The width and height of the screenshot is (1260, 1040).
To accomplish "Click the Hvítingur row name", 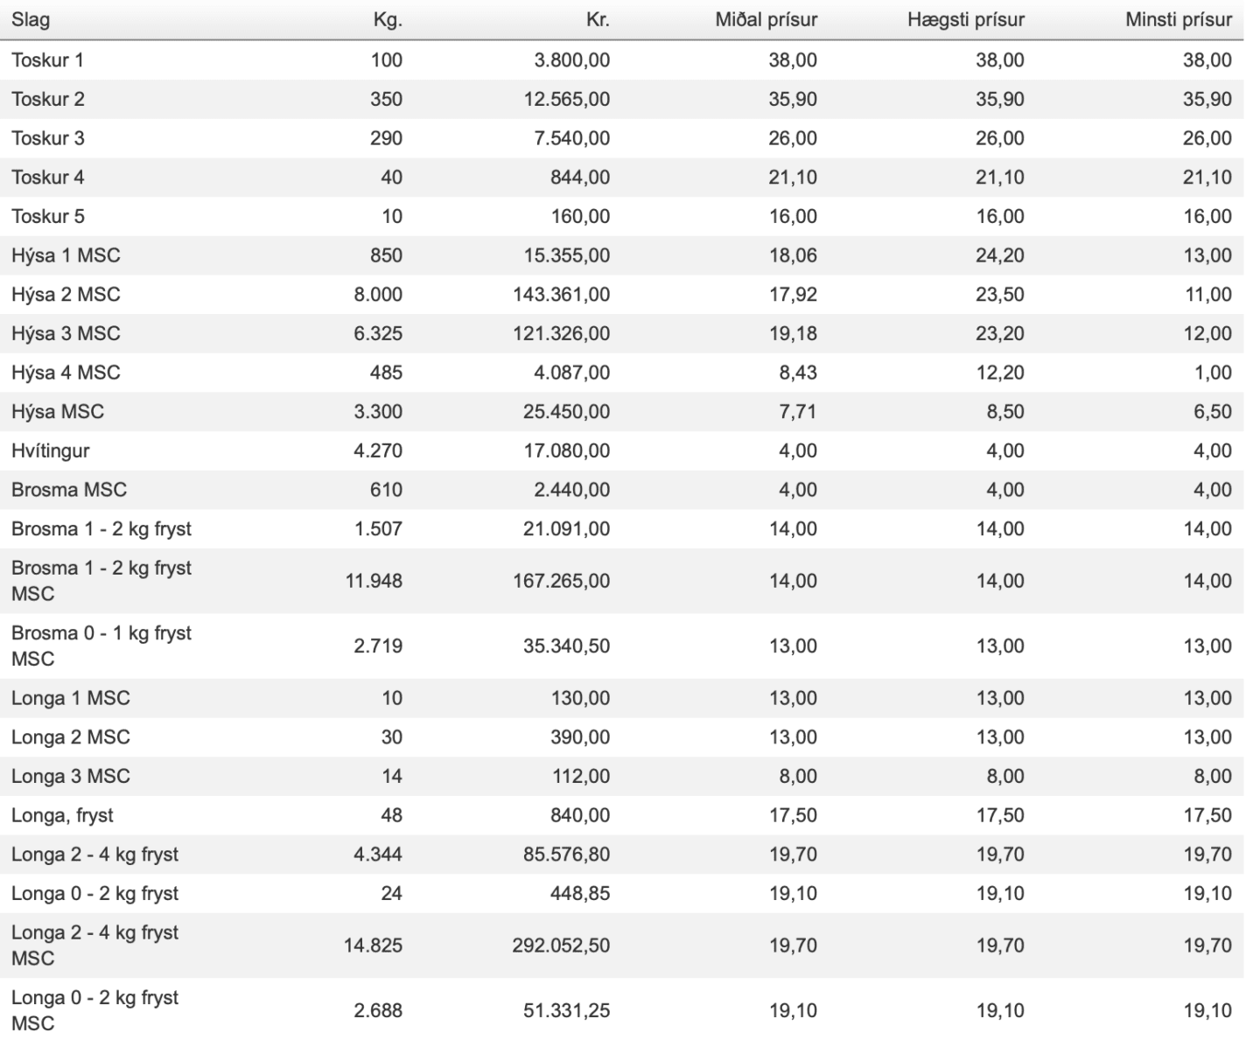I will [x=51, y=451].
